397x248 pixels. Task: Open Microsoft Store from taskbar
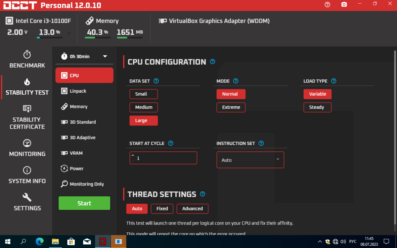click(x=71, y=242)
